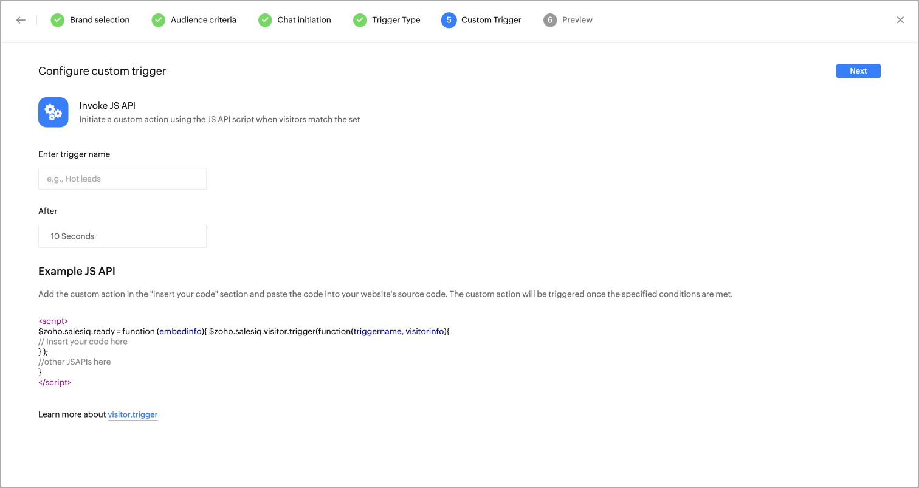Open the visitor.trigger documentation link
919x488 pixels.
coord(133,414)
